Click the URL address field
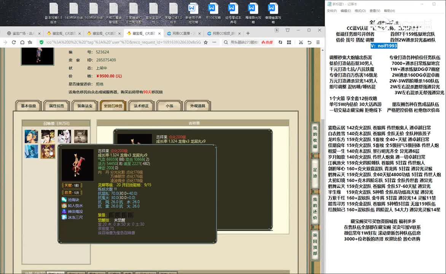 (x=123, y=42)
